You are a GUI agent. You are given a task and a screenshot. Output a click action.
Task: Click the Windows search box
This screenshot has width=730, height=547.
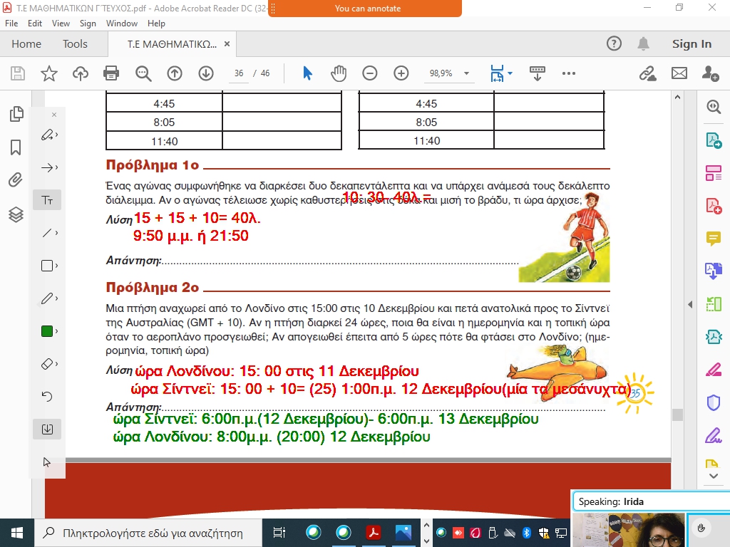click(148, 533)
